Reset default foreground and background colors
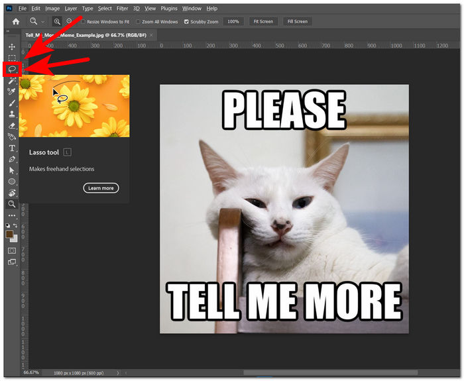This screenshot has width=464, height=381. (8, 225)
